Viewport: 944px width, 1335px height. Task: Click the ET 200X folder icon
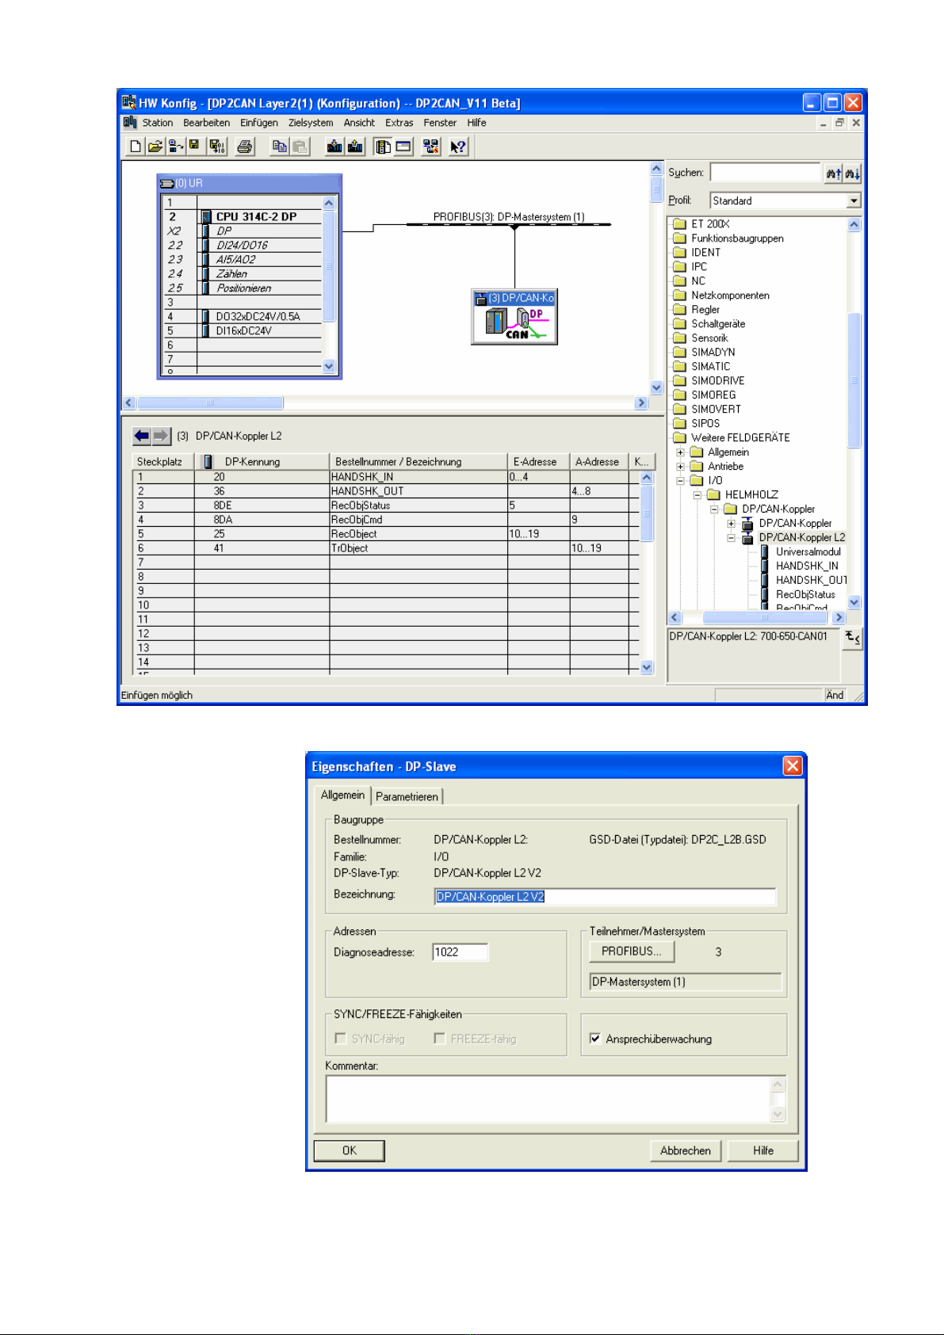pos(679,224)
